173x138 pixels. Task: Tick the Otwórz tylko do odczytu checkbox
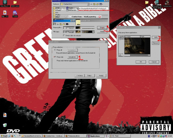coord(64,36)
